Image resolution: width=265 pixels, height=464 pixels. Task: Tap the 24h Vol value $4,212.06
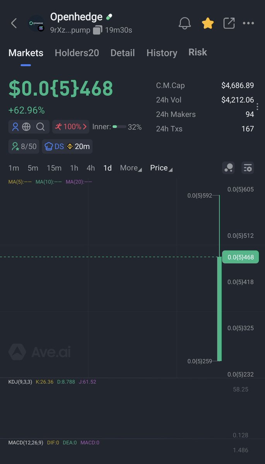[x=238, y=100]
